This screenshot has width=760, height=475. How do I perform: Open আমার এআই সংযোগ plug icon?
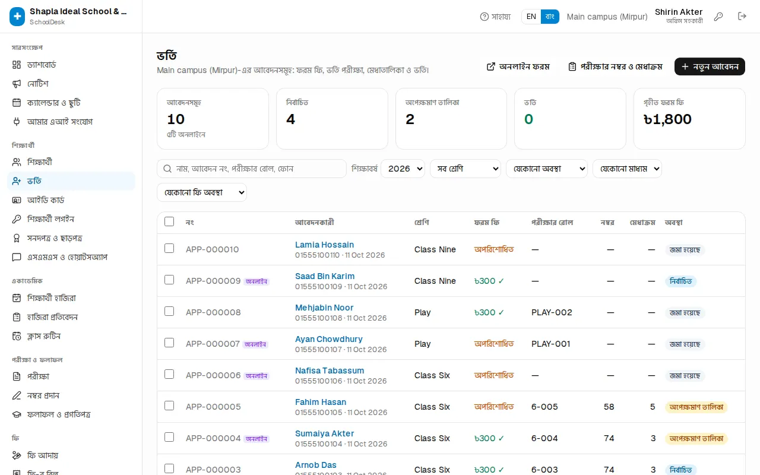click(x=17, y=122)
